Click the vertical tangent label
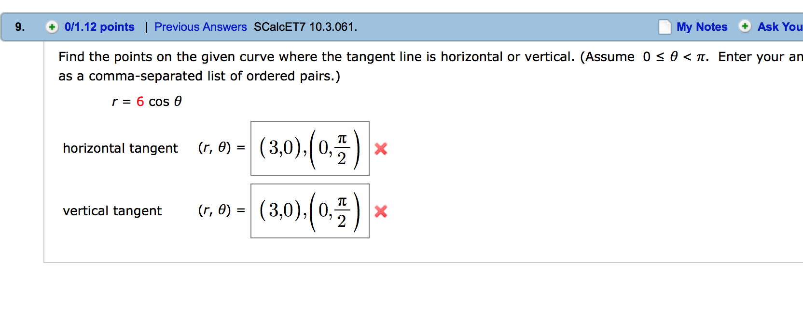Viewport: 803px width, 314px height. (111, 210)
